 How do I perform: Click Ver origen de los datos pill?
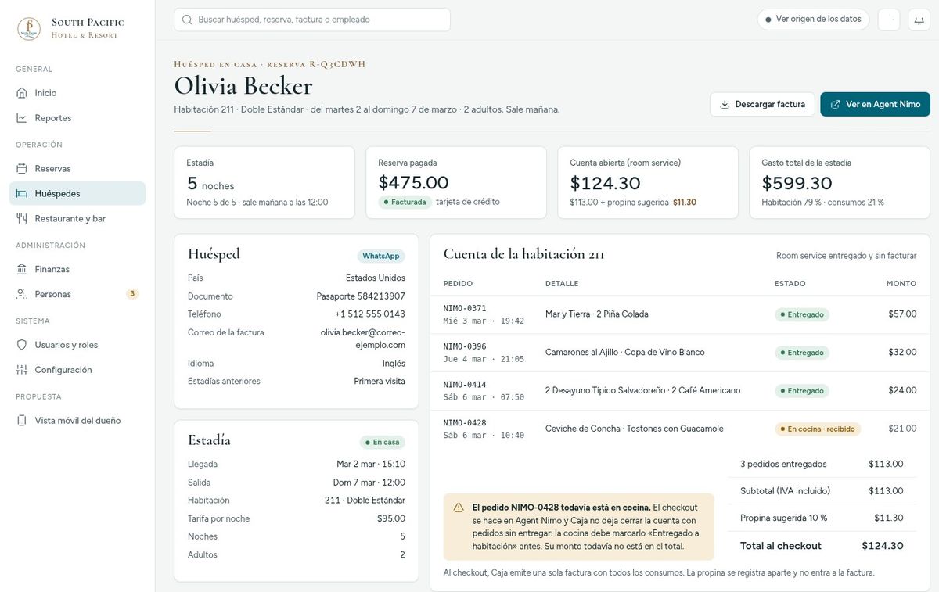pos(813,20)
